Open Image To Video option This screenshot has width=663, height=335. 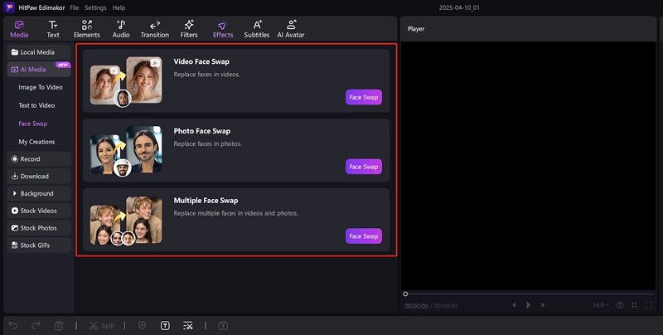[x=41, y=87]
